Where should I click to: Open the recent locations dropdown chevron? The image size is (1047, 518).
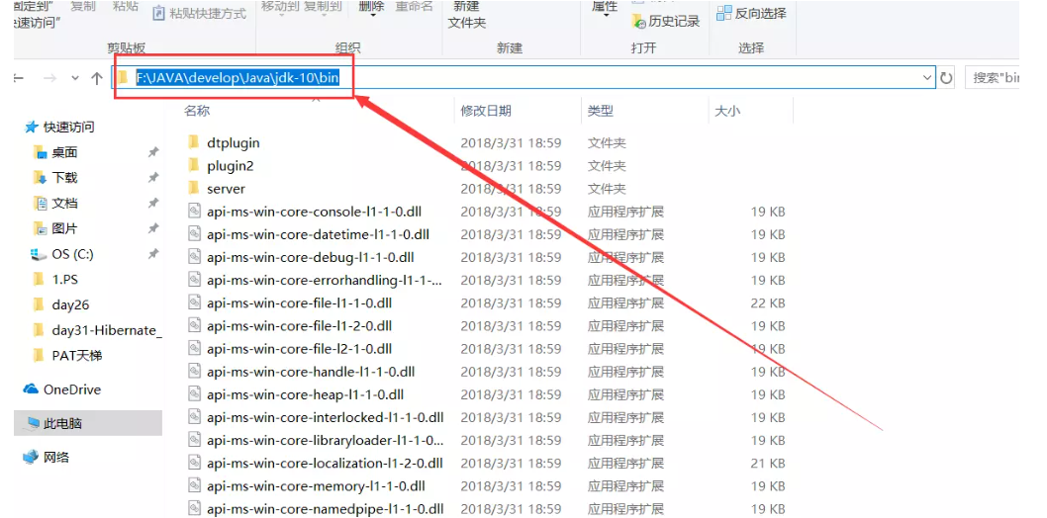[x=75, y=79]
